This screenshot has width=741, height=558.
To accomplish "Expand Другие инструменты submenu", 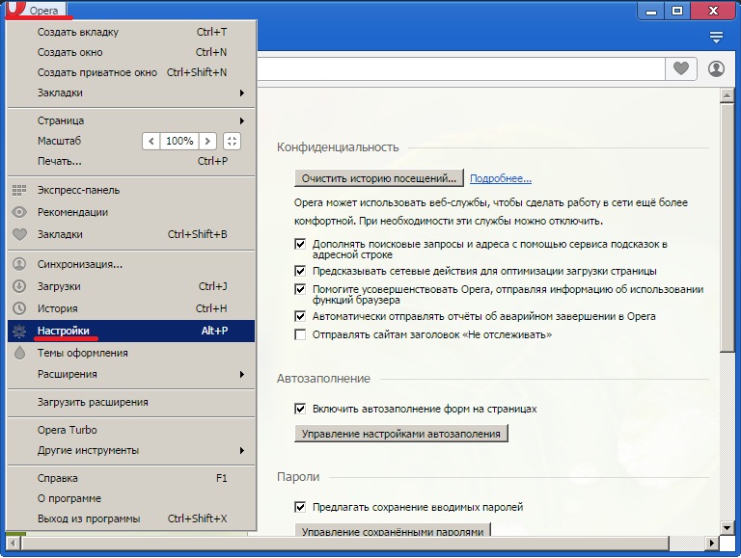I will tap(241, 450).
